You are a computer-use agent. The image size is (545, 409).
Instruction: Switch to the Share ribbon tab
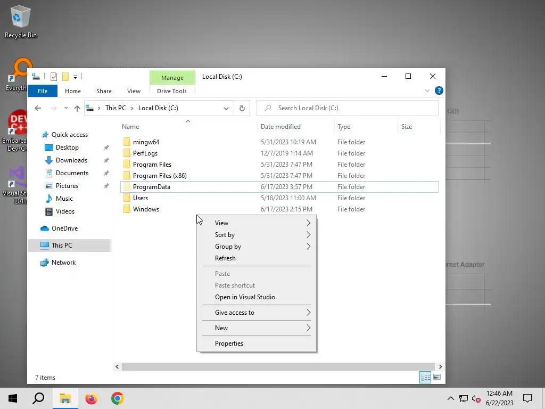(104, 91)
